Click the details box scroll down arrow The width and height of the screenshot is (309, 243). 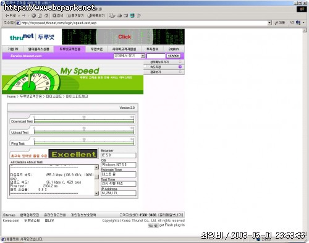click(96, 193)
